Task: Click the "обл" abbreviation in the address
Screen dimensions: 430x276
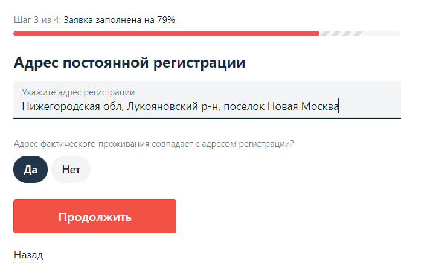Action: (x=102, y=107)
